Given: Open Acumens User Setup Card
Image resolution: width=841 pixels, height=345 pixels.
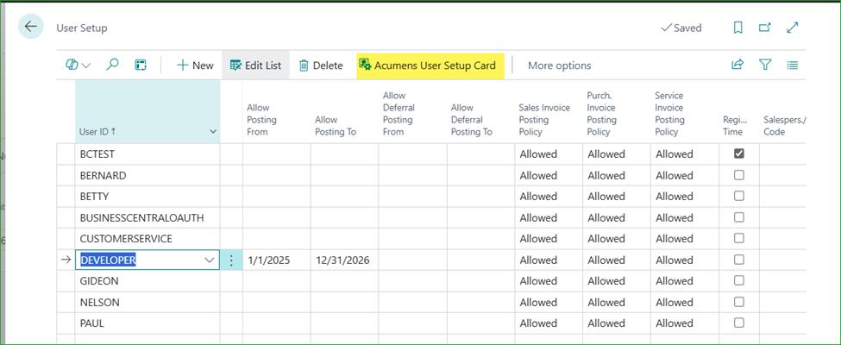Looking at the screenshot, I should (430, 66).
